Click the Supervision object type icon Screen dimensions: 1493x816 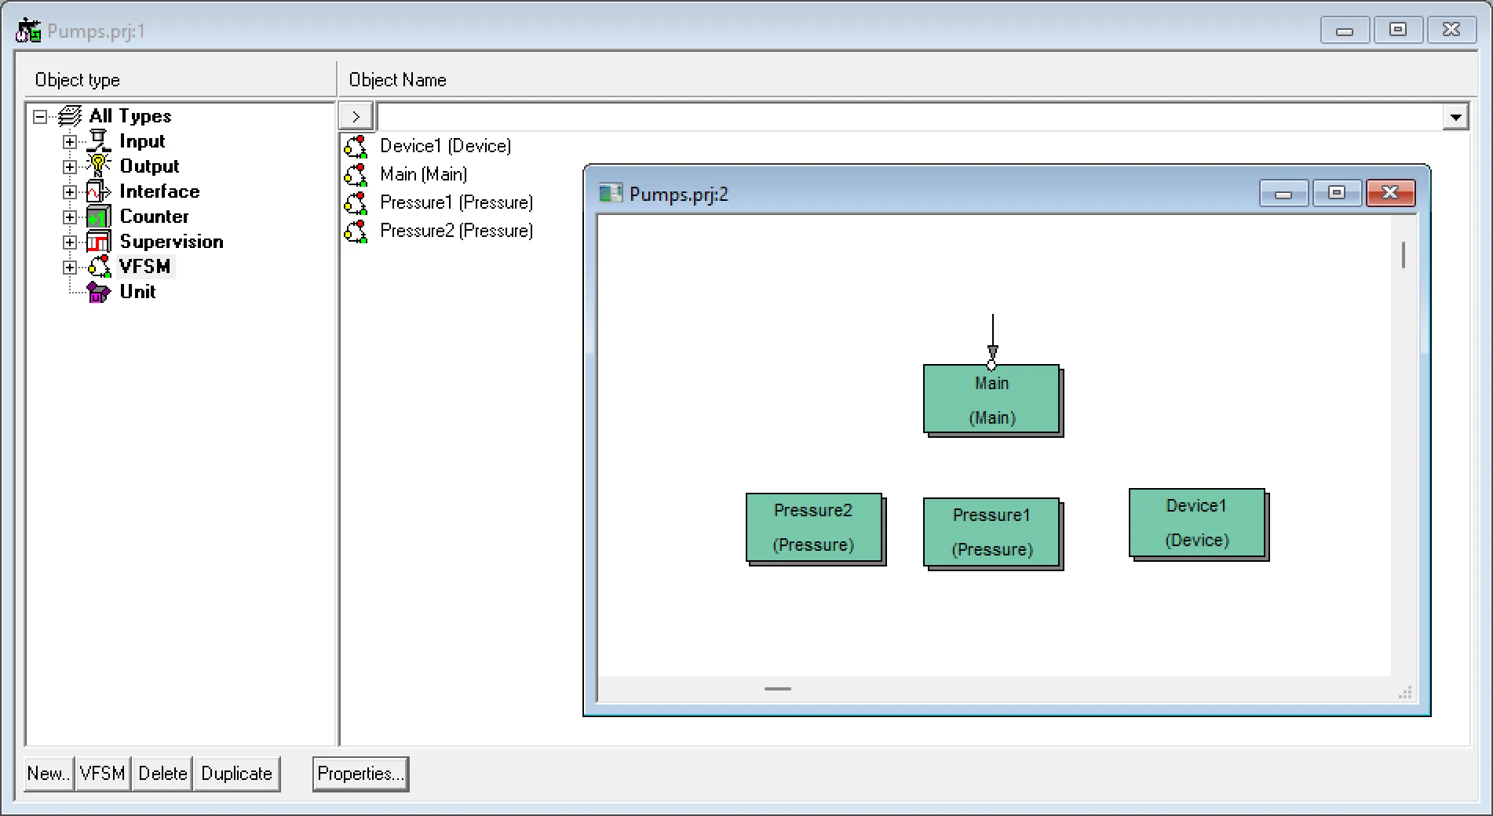click(97, 241)
